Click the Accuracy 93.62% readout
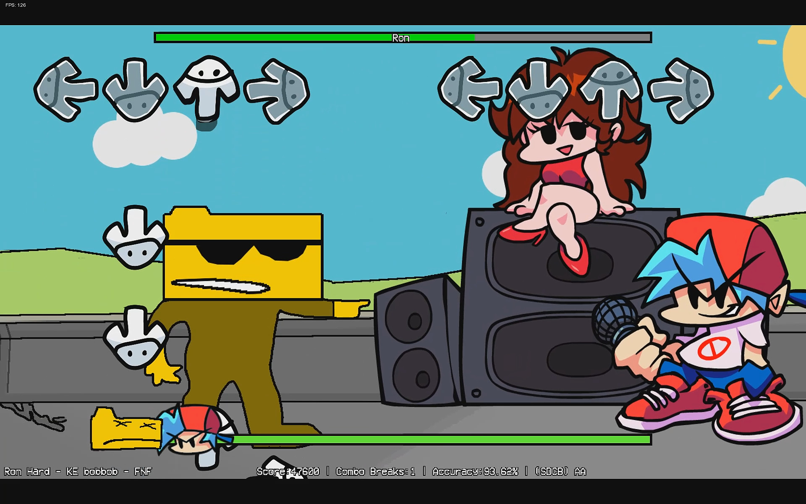806x504 pixels. pyautogui.click(x=475, y=472)
